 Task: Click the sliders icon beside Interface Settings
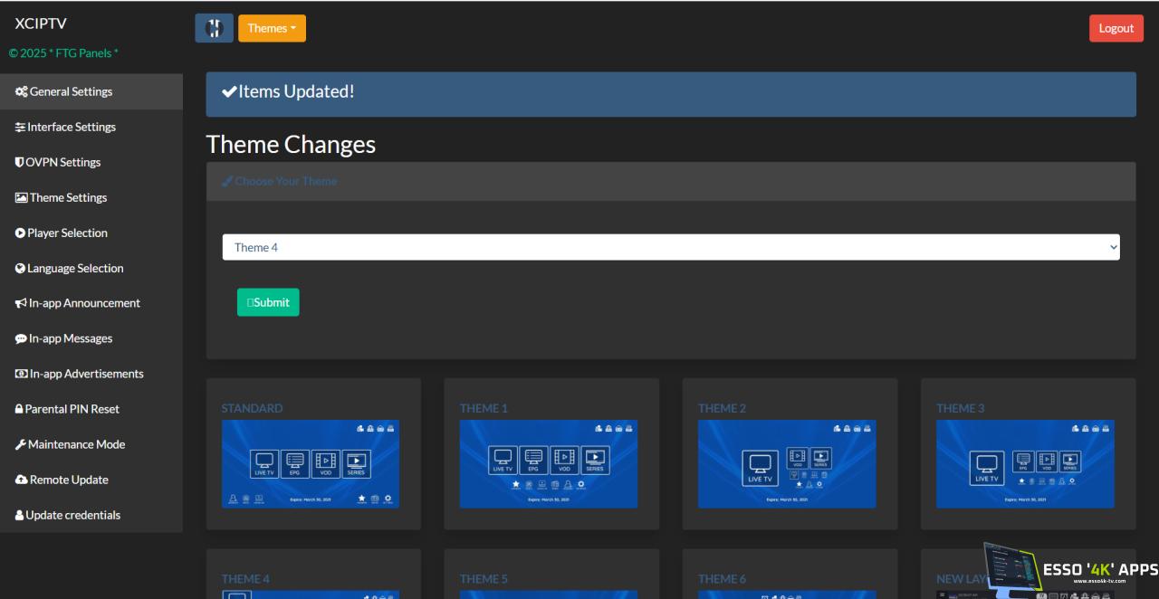pyautogui.click(x=20, y=128)
